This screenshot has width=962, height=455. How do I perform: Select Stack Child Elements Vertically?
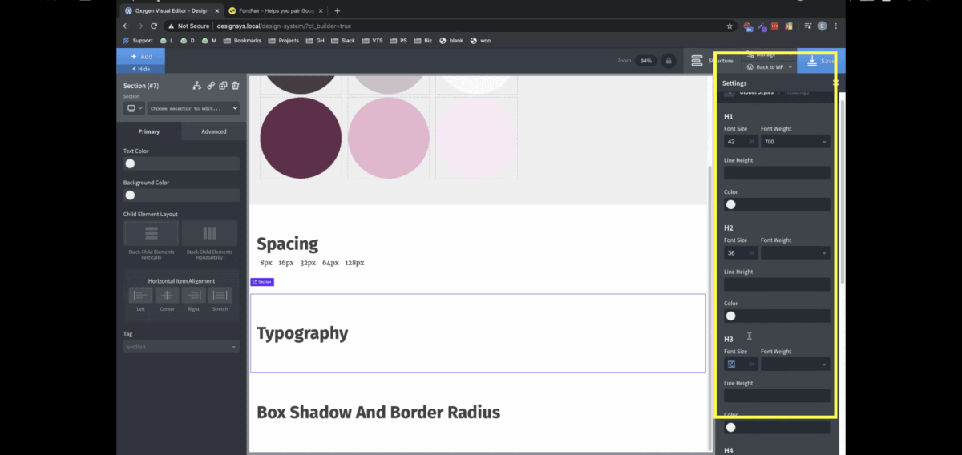(x=152, y=233)
